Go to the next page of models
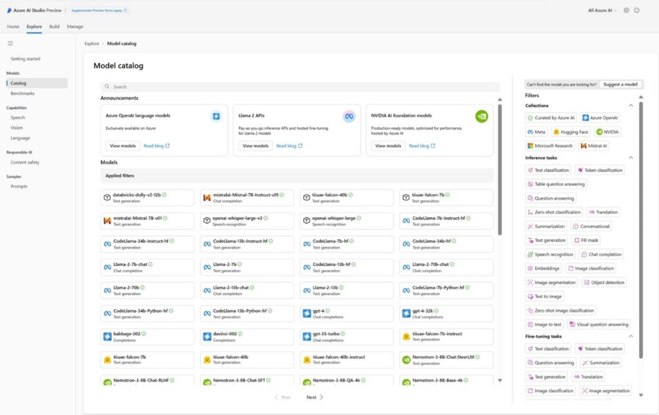 pos(313,398)
